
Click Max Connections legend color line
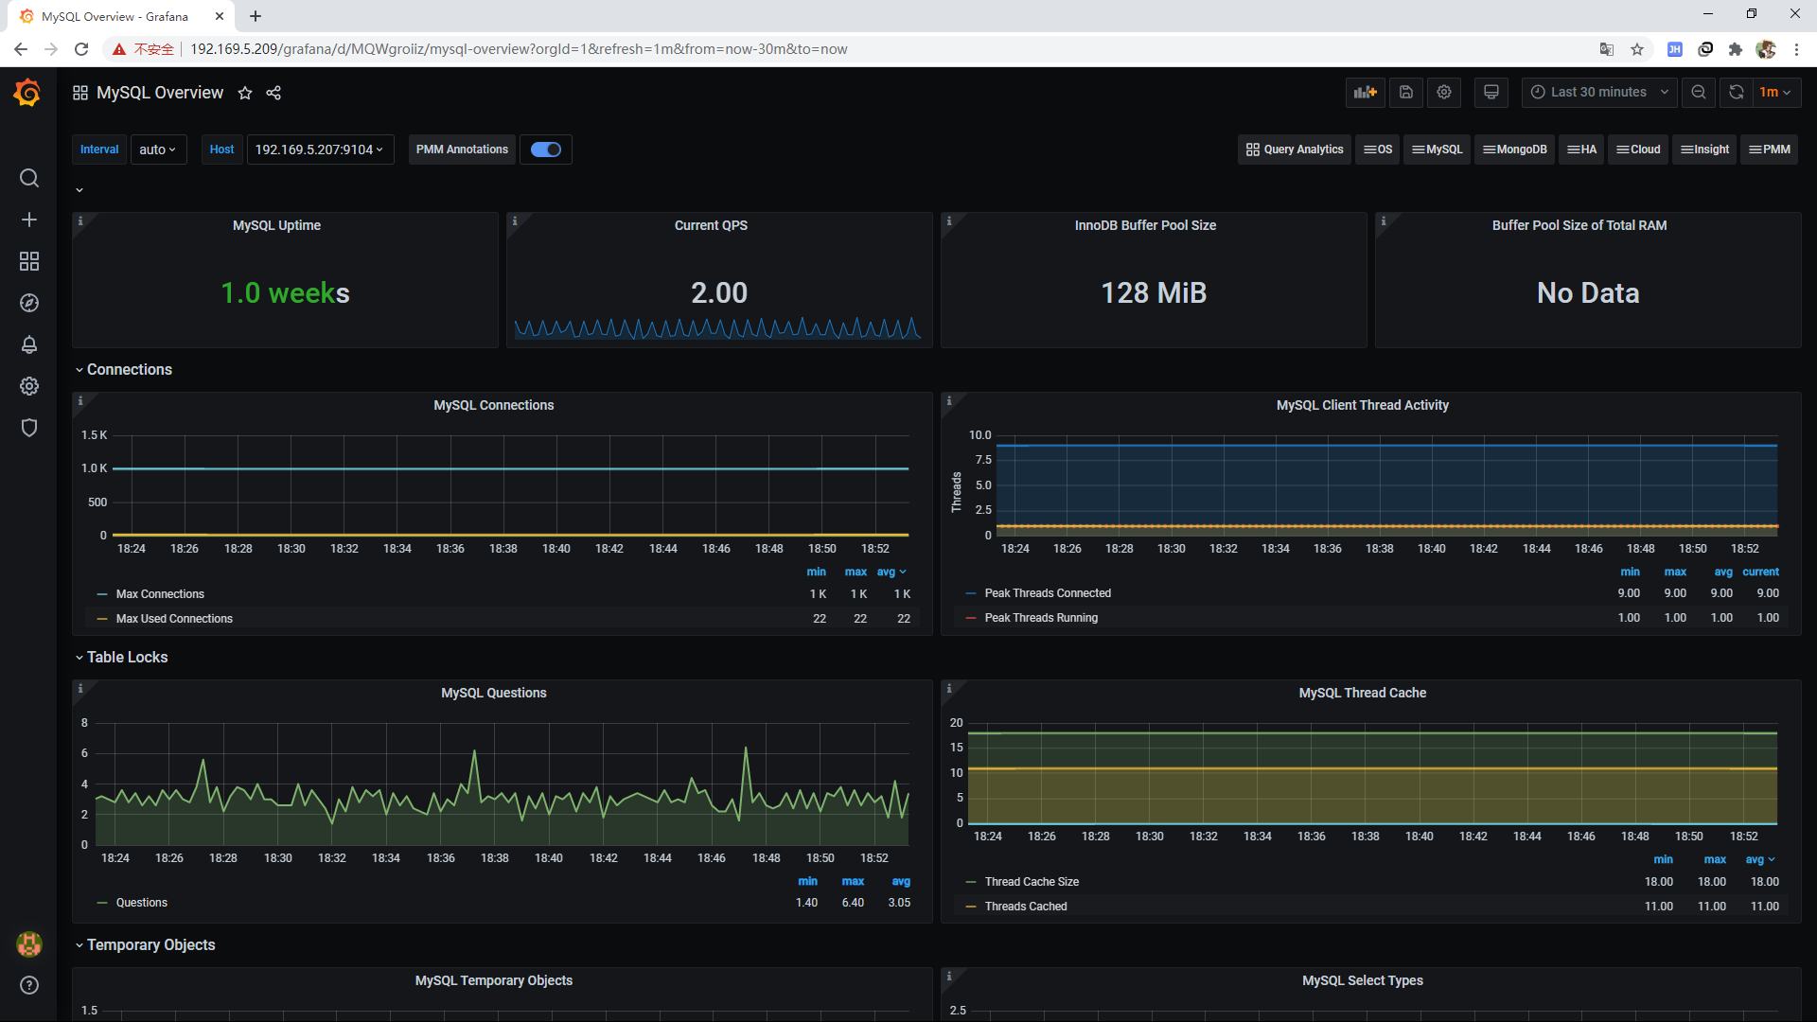point(102,594)
